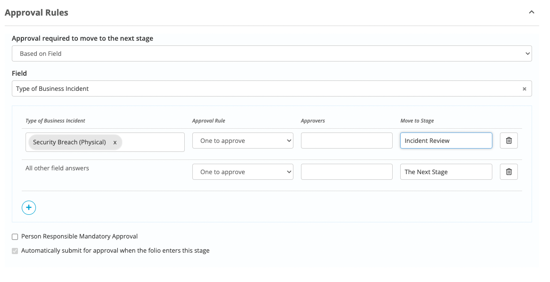Click 'Approval required to move to next stage' label
The image size is (550, 282).
82,38
